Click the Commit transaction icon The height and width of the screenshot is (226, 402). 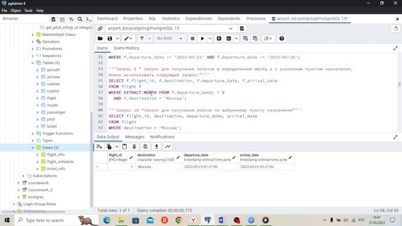[246, 38]
